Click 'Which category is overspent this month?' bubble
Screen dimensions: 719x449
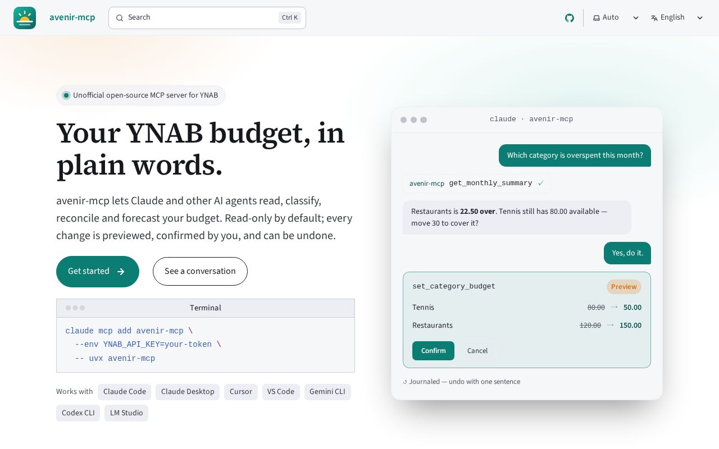point(575,155)
